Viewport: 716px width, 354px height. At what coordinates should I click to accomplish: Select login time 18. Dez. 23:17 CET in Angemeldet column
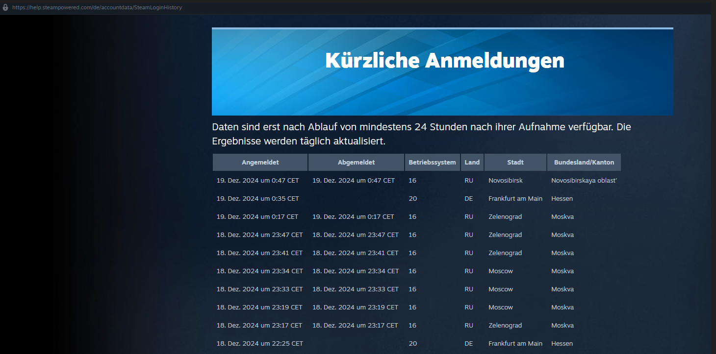259,326
